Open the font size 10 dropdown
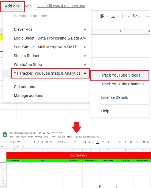 tap(78, 142)
